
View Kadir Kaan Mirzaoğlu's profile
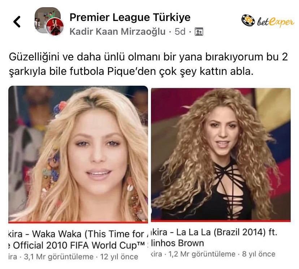117,31
